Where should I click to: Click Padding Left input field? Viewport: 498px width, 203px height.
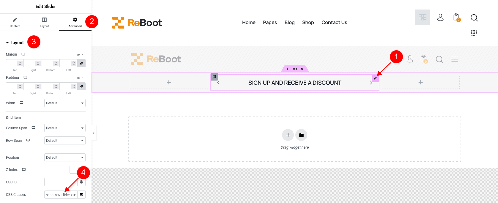coord(68,86)
